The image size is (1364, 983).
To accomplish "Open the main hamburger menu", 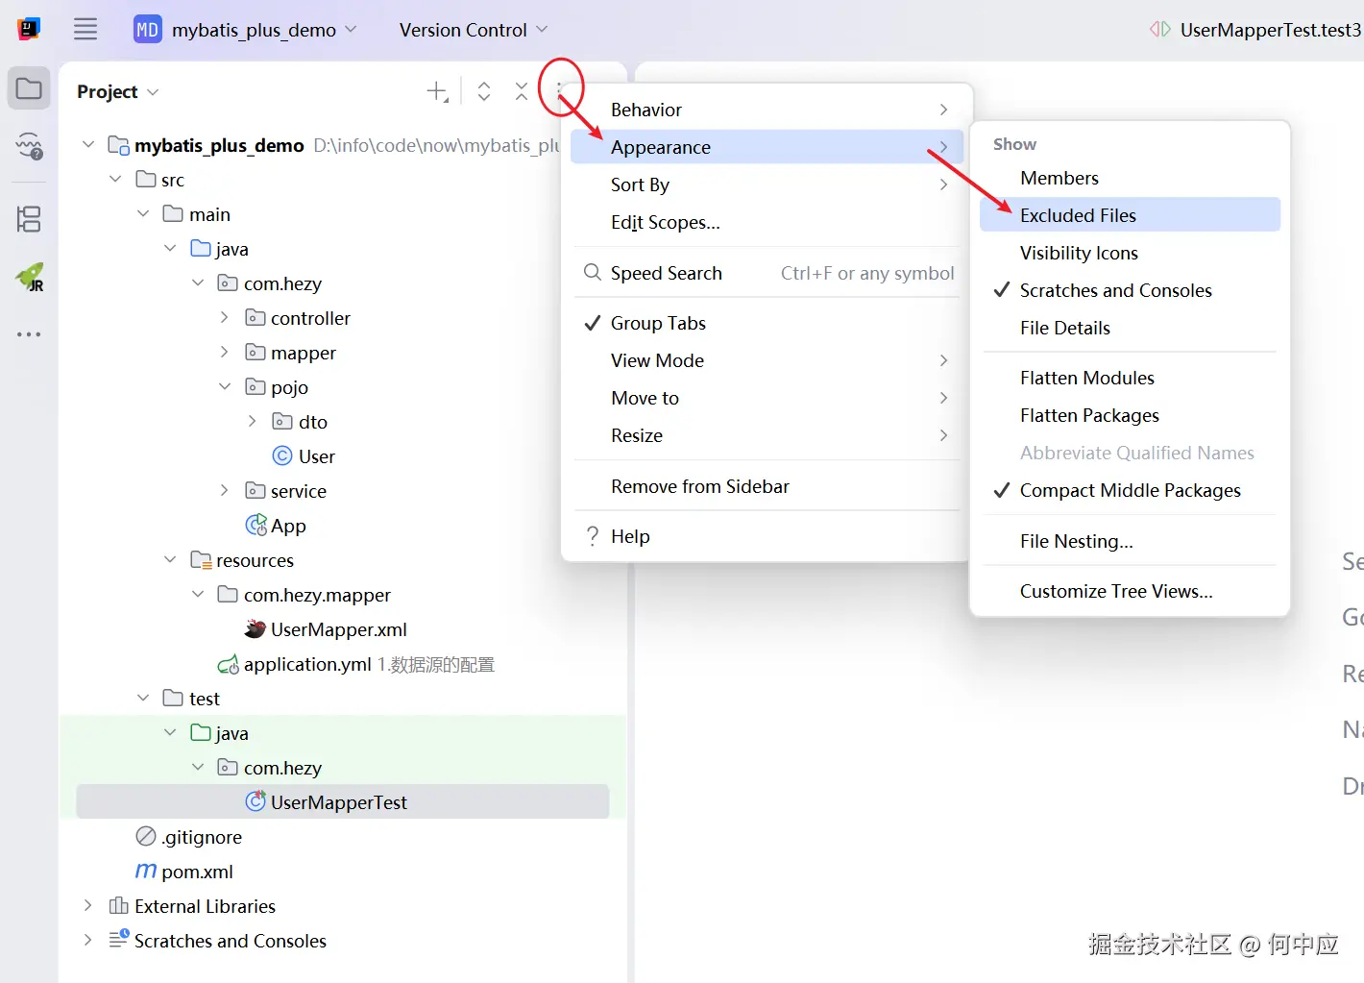I will [85, 29].
